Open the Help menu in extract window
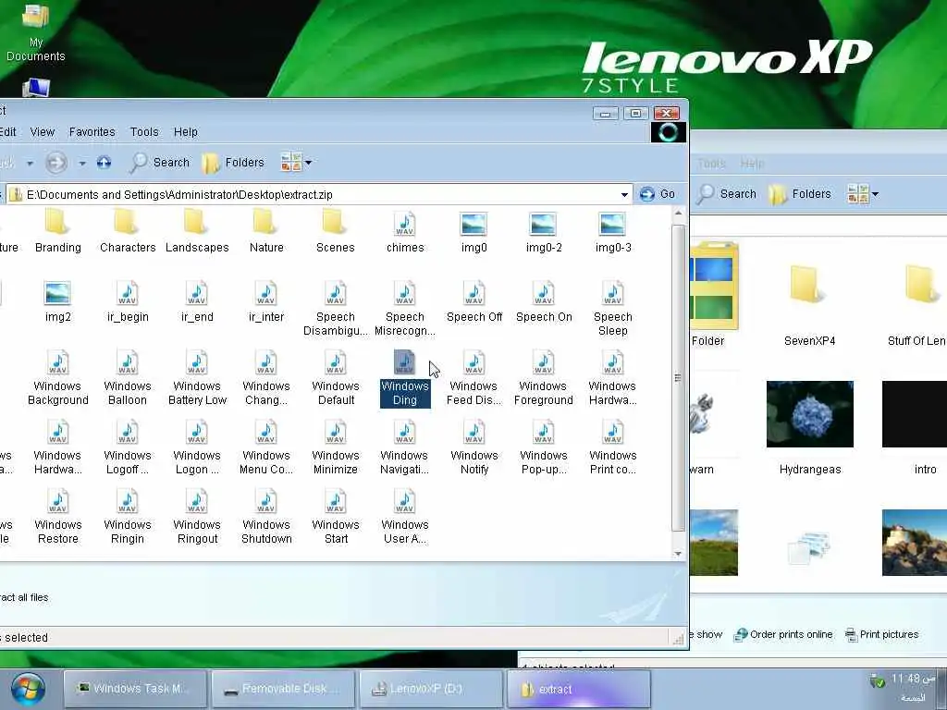Image resolution: width=947 pixels, height=710 pixels. pos(185,131)
